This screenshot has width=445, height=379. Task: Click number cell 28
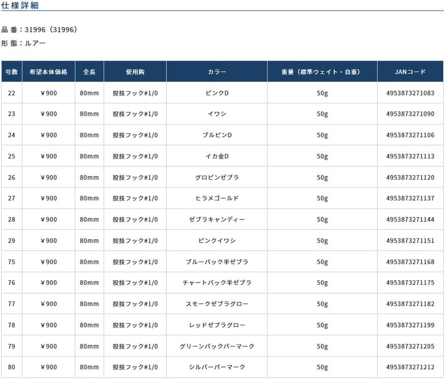[x=11, y=219]
